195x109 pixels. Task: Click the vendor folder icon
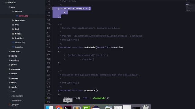coord(9,87)
